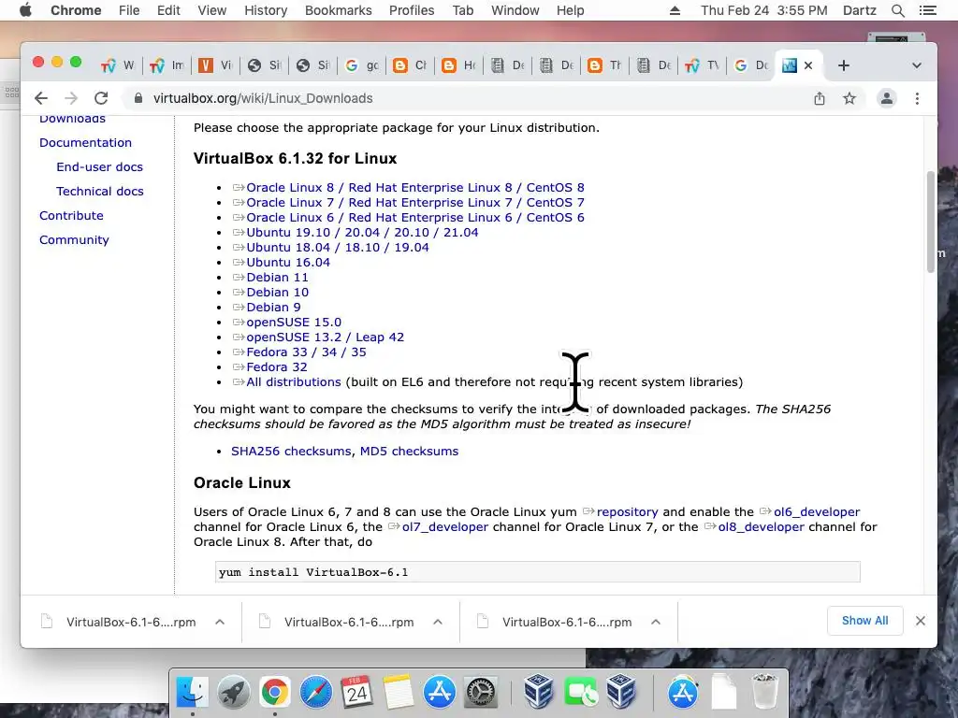The image size is (958, 718).
Task: Switch to the orange 'Vi' tab
Action: [x=215, y=65]
